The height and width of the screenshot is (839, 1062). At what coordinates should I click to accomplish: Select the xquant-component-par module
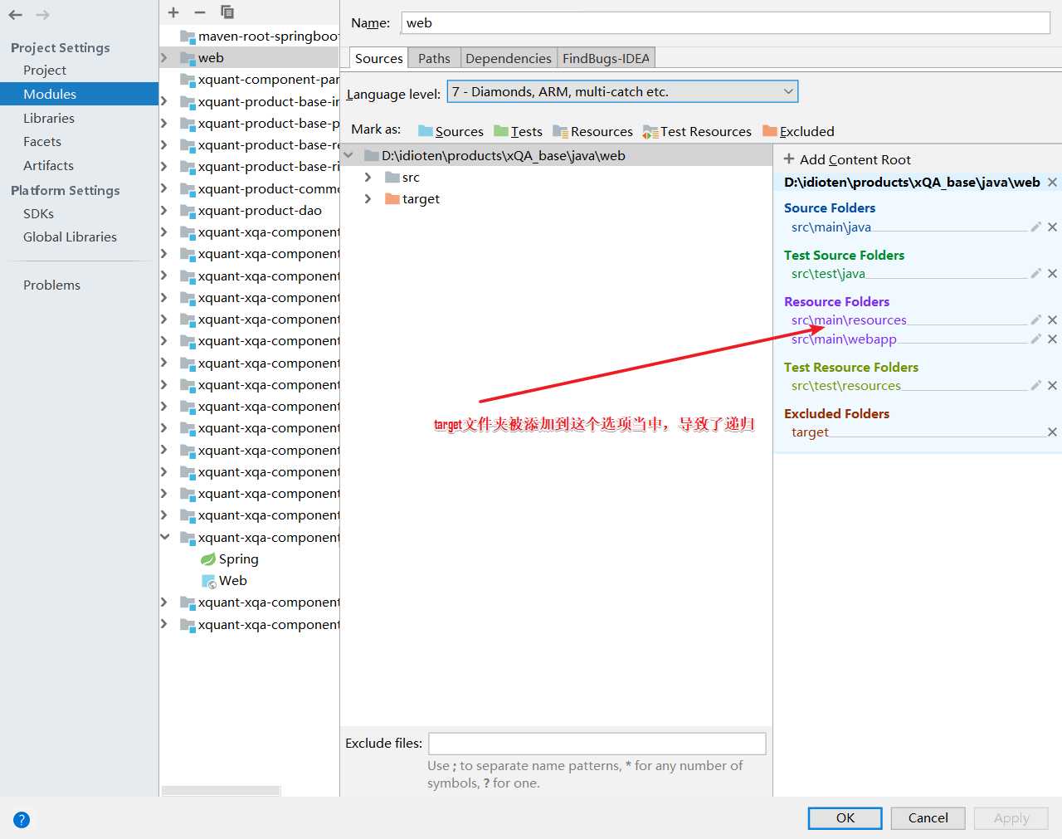pos(260,79)
